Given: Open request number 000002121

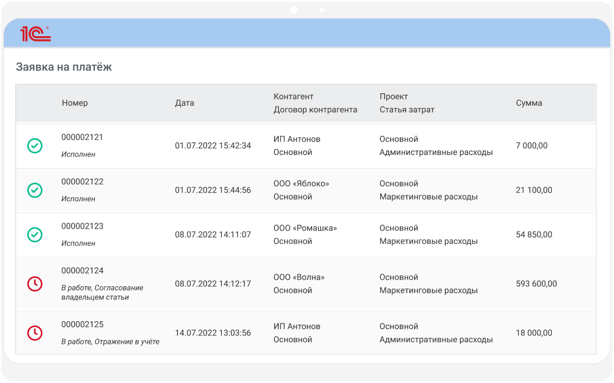Looking at the screenshot, I should (x=82, y=137).
